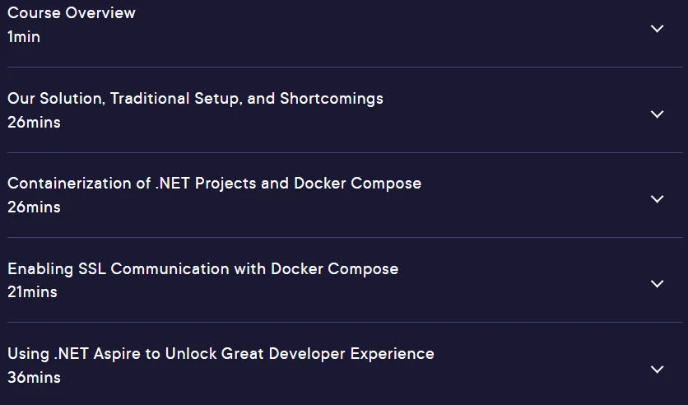The image size is (688, 405).
Task: Click the 21mins duration under Enabling SSL
Action: (32, 291)
